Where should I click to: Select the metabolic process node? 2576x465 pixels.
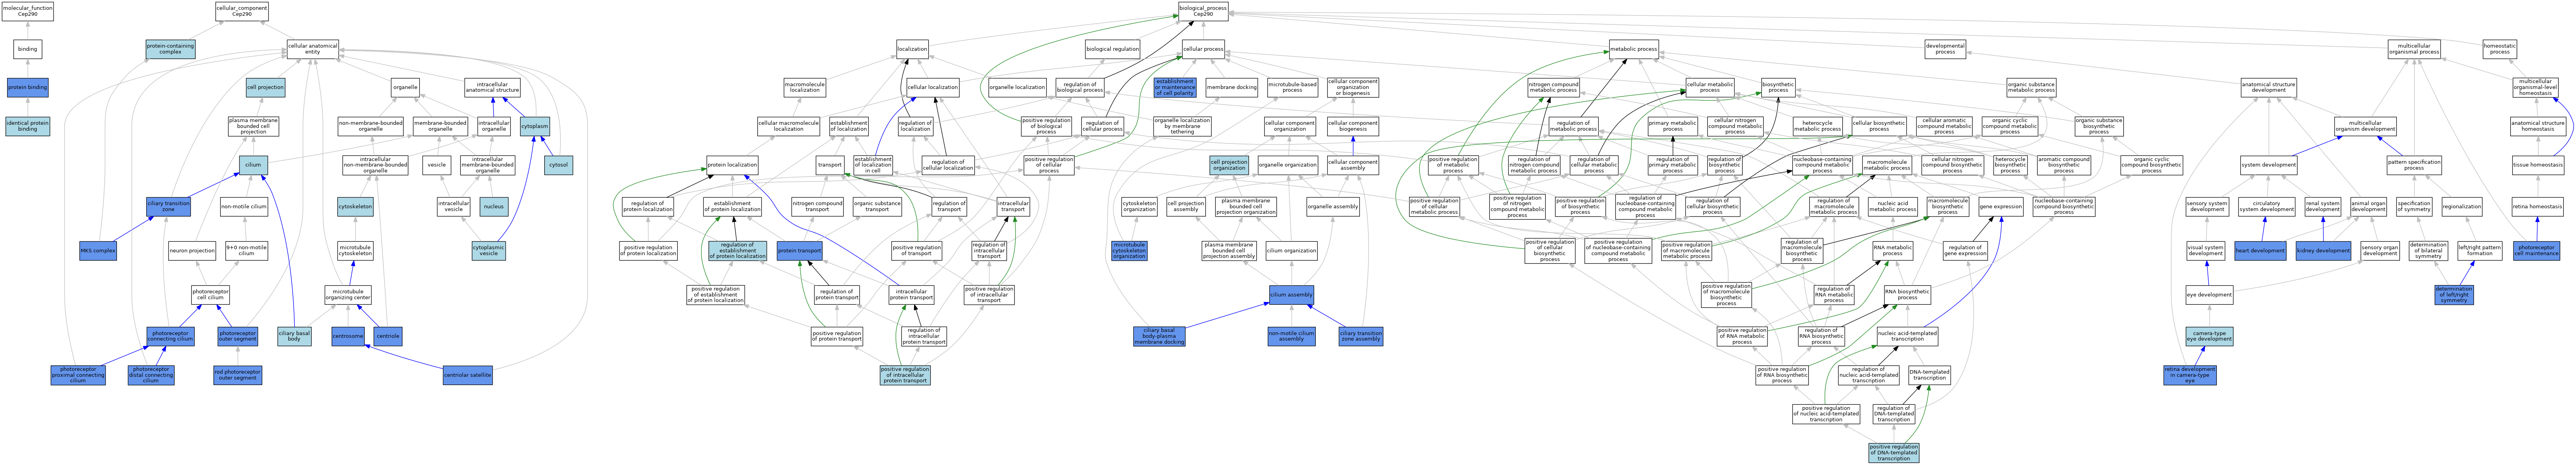coord(1634,48)
